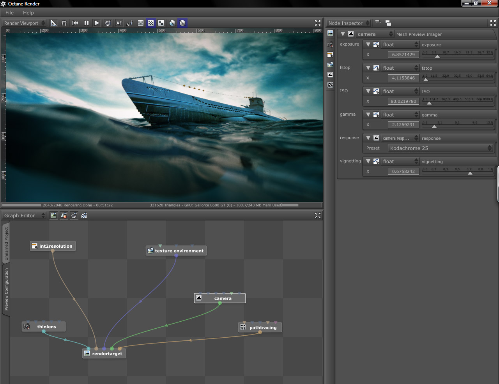Image resolution: width=499 pixels, height=384 pixels.
Task: Click the kernel icon at bottom of inspector sidebar
Action: (x=330, y=85)
